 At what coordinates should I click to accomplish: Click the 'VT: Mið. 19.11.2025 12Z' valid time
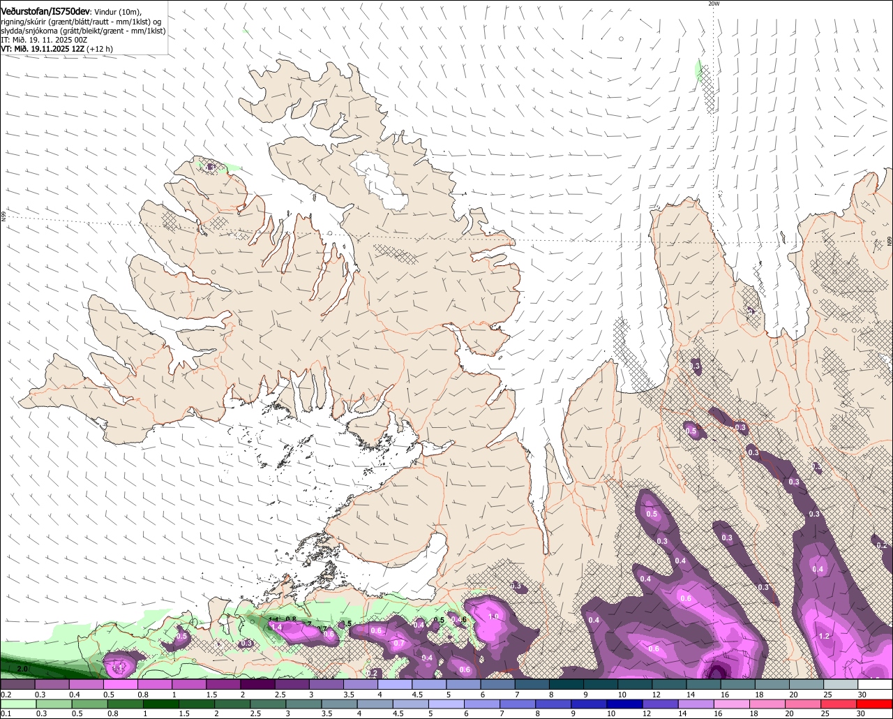[43, 49]
